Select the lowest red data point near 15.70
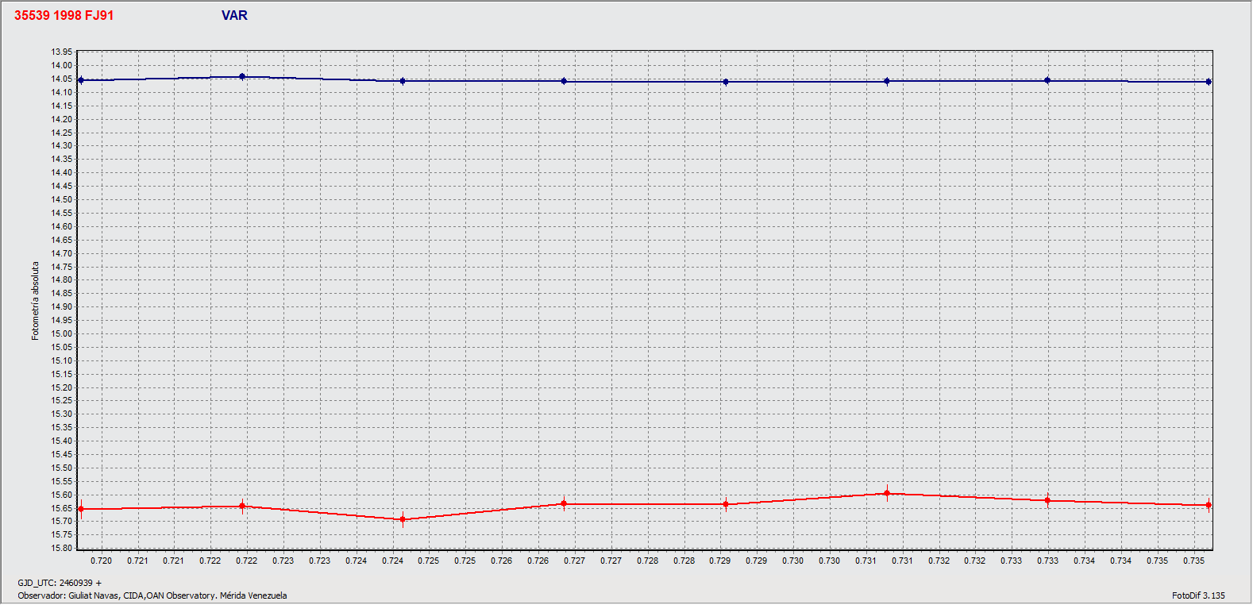This screenshot has width=1253, height=605. point(403,519)
